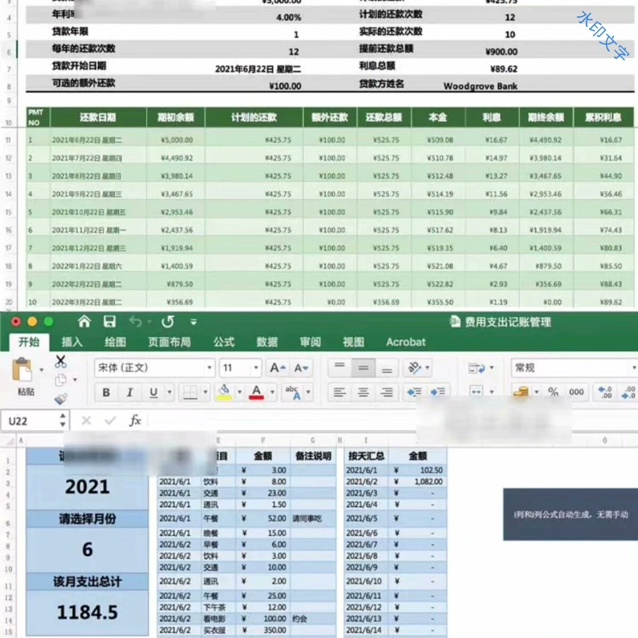Go to the 审阅 tab
The image size is (638, 638).
coord(310,342)
